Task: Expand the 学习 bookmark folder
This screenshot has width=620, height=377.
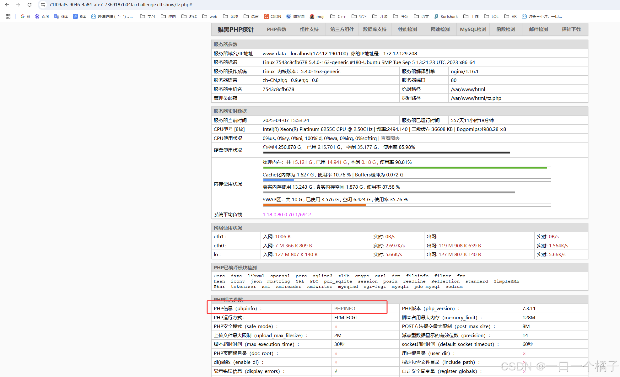Action: (x=148, y=16)
